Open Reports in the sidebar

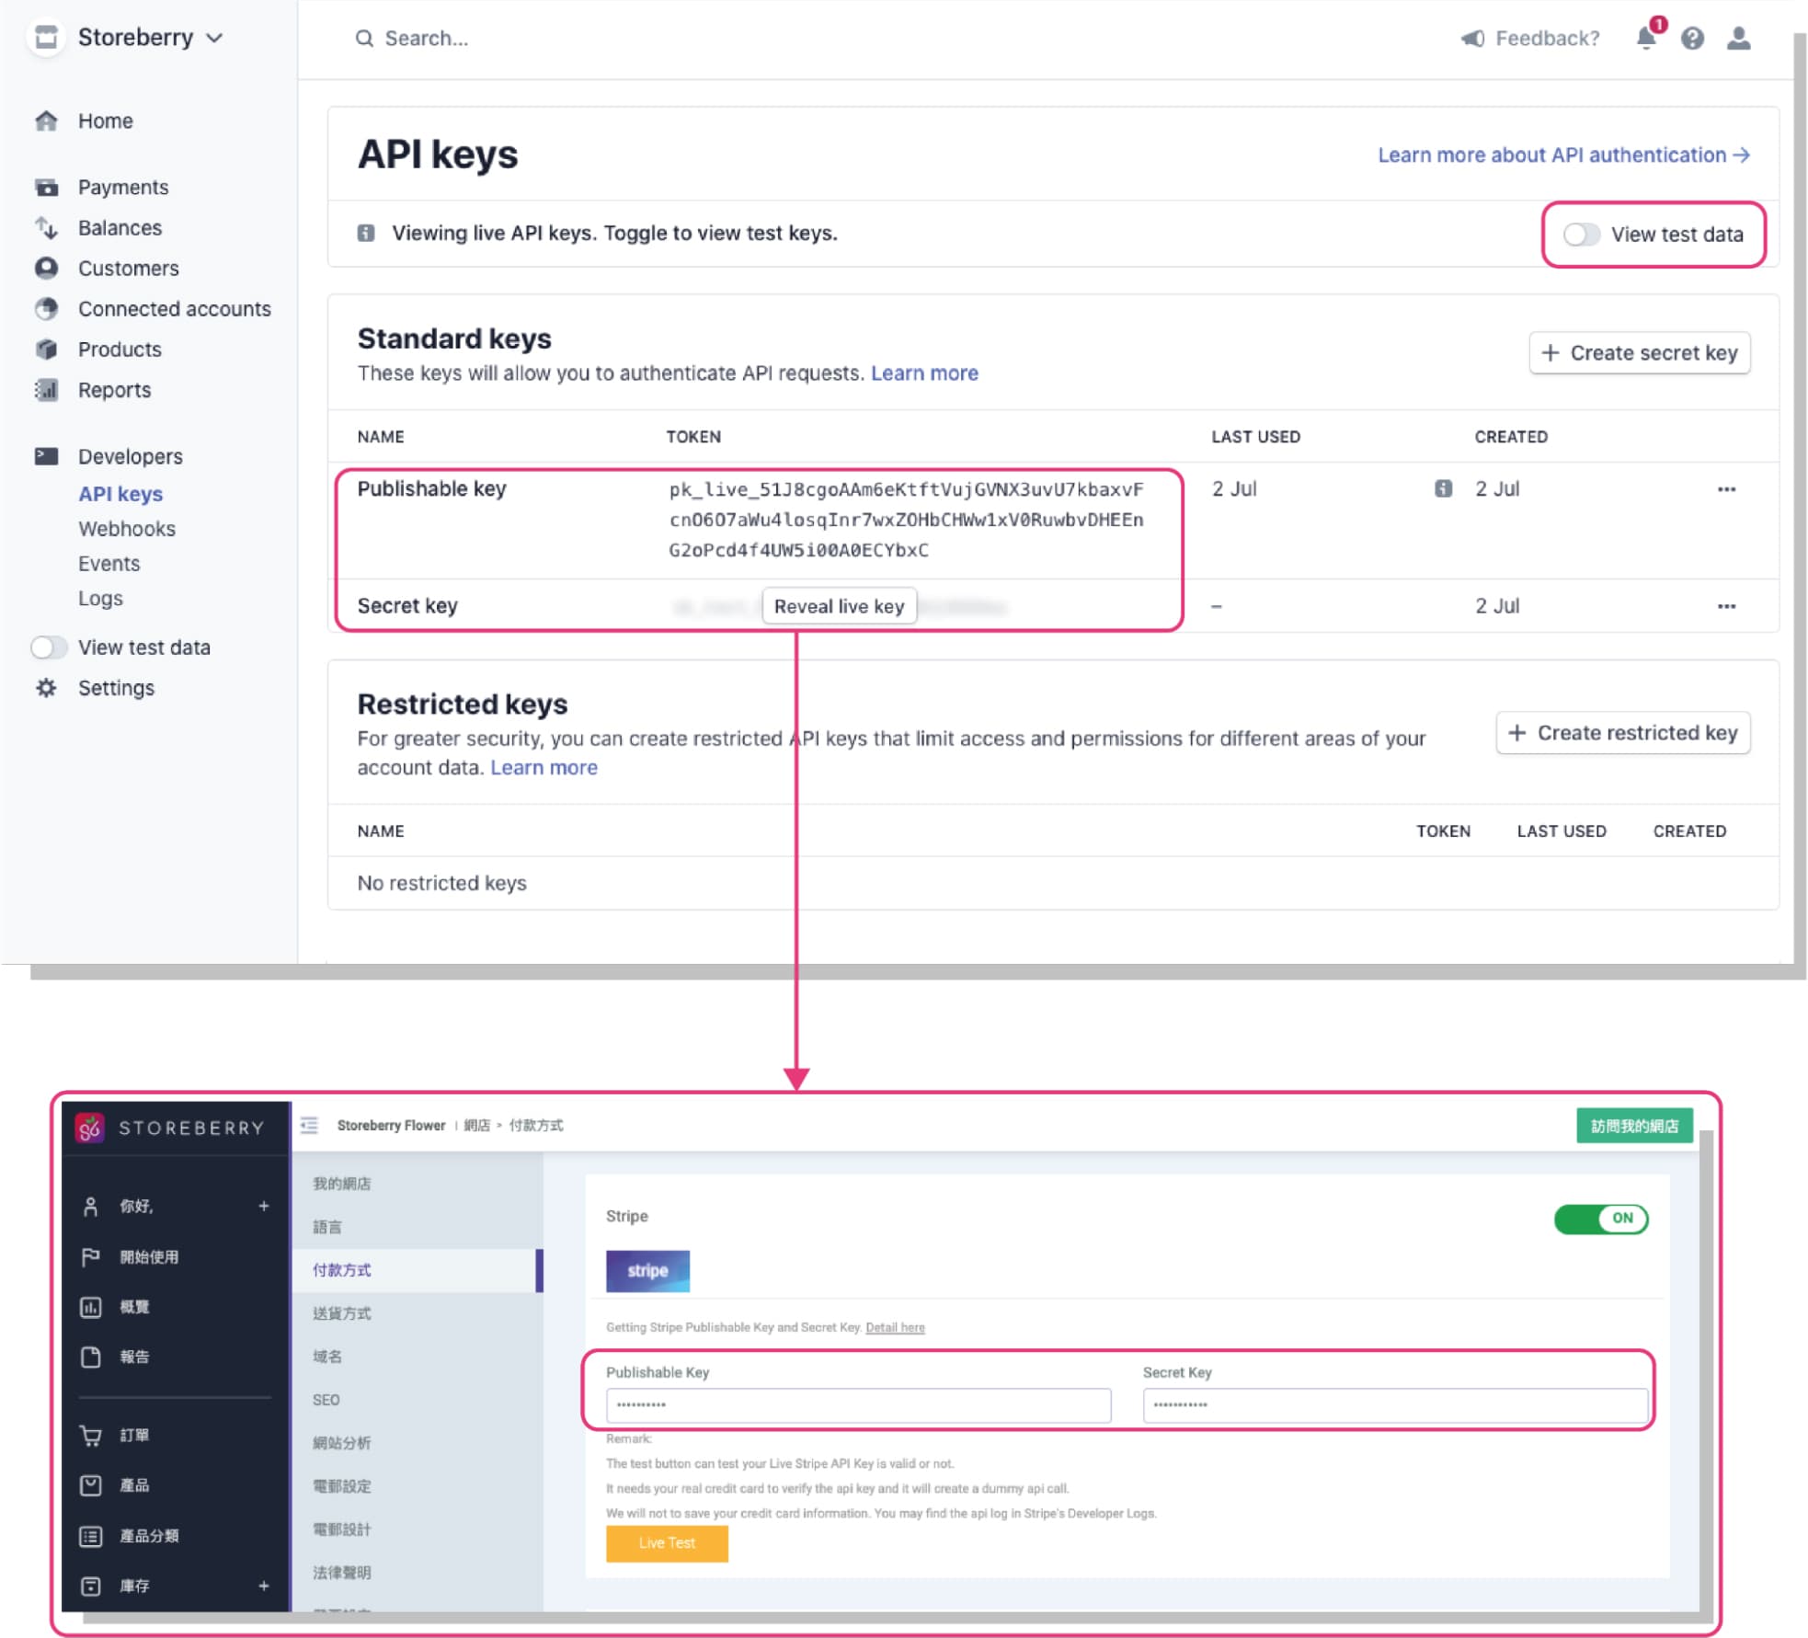114,390
